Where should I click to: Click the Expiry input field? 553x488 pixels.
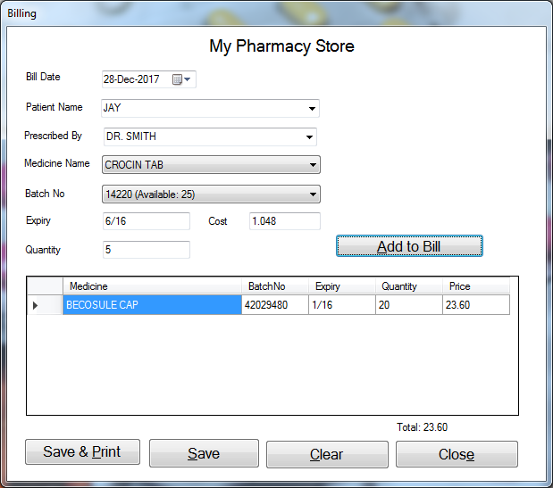click(146, 221)
